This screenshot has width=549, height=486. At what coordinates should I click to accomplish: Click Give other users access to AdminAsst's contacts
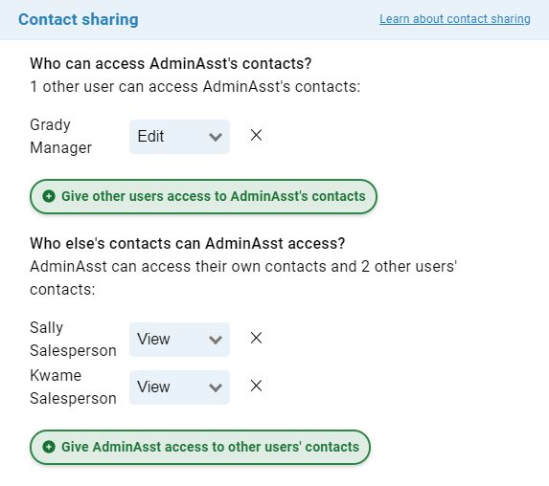click(203, 196)
